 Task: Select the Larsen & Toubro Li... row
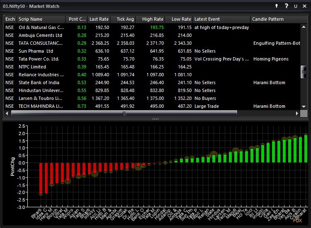click(152, 98)
